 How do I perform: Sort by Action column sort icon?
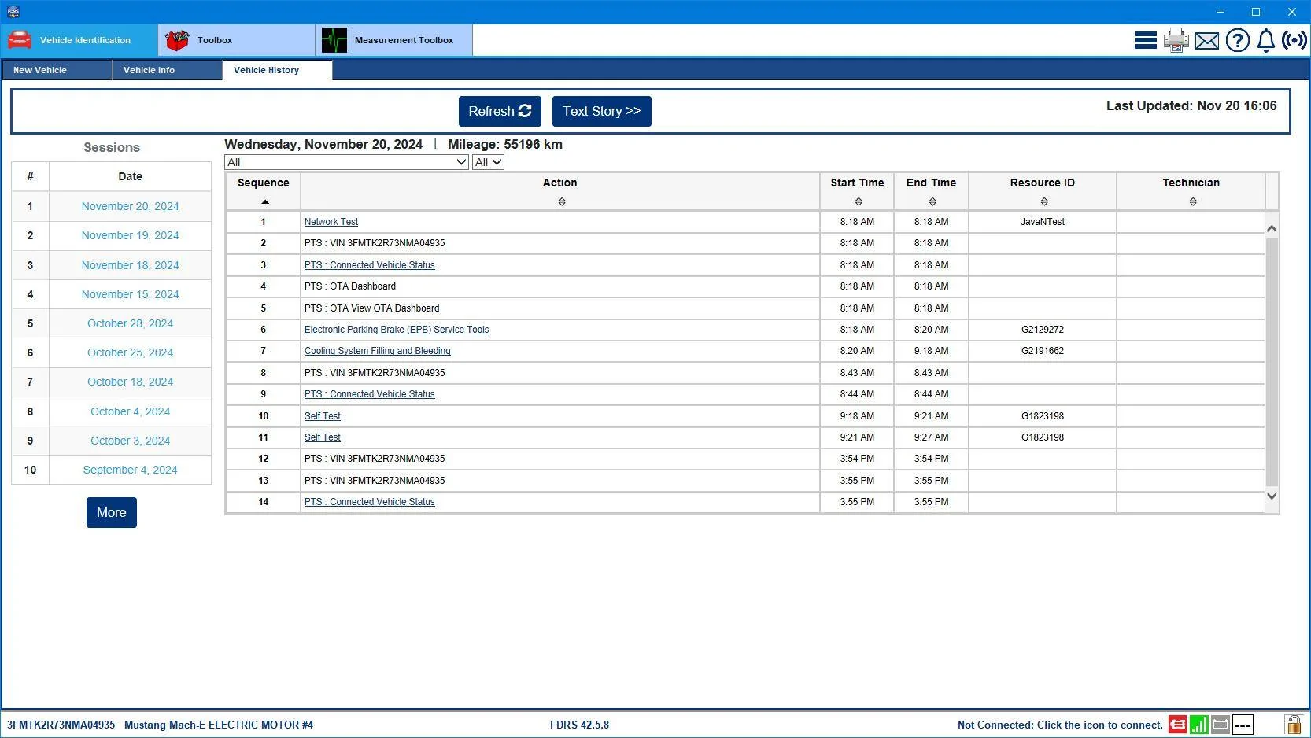tap(562, 202)
